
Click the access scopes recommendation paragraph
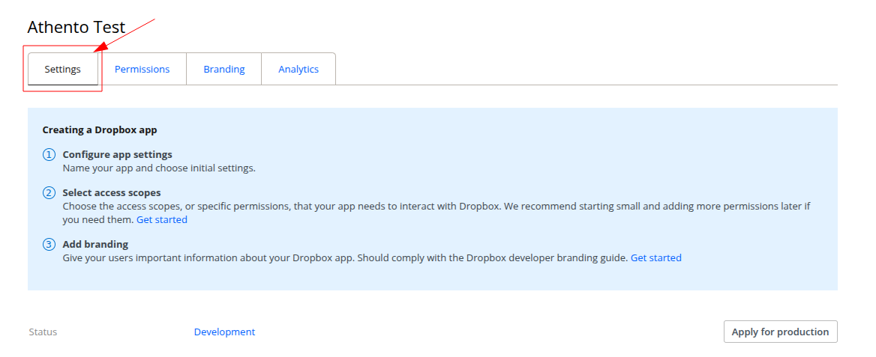[435, 207]
